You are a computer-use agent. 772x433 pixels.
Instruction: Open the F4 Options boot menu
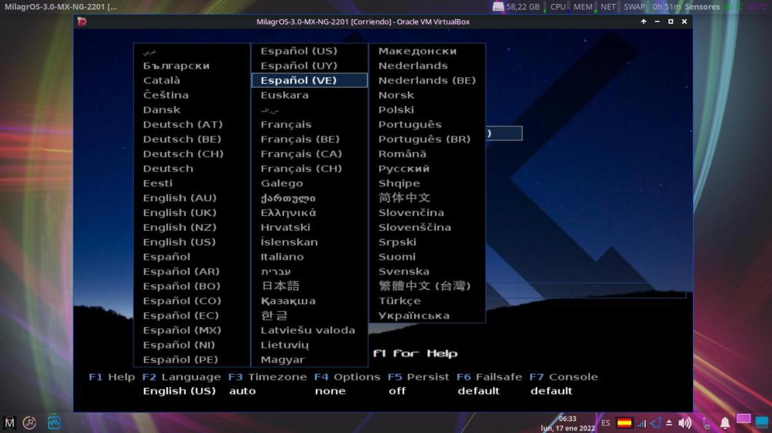347,377
